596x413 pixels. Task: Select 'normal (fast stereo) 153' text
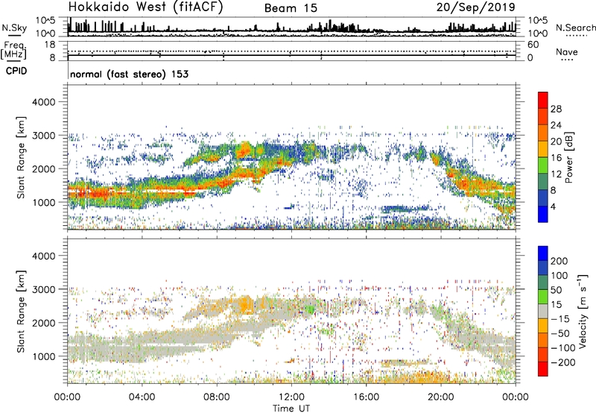pos(129,74)
